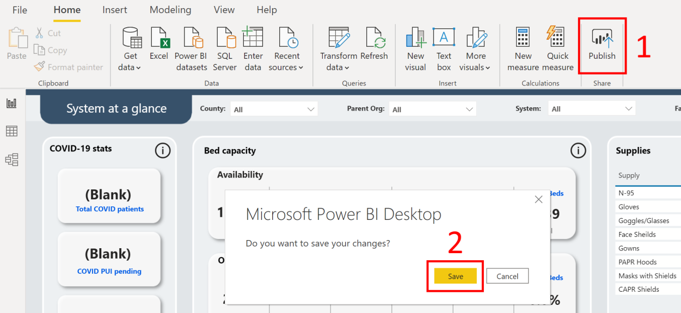This screenshot has height=313, width=681.
Task: Select the Goggles/Glasses supply row
Action: coord(648,220)
